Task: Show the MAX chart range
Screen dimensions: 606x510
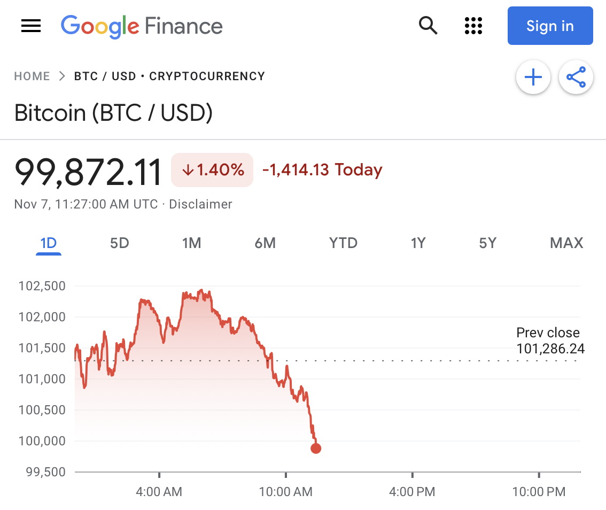Action: (566, 244)
